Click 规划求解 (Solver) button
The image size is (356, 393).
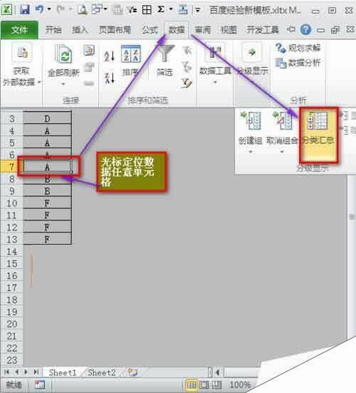point(298,48)
